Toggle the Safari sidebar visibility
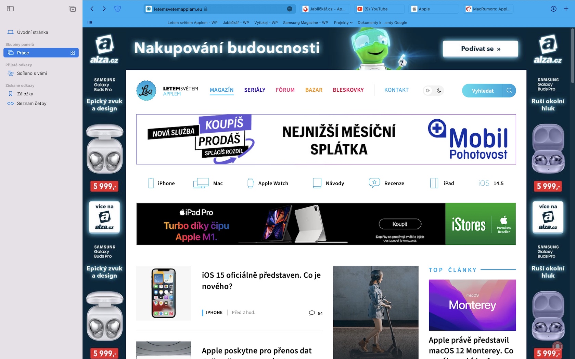The width and height of the screenshot is (575, 359). (10, 9)
